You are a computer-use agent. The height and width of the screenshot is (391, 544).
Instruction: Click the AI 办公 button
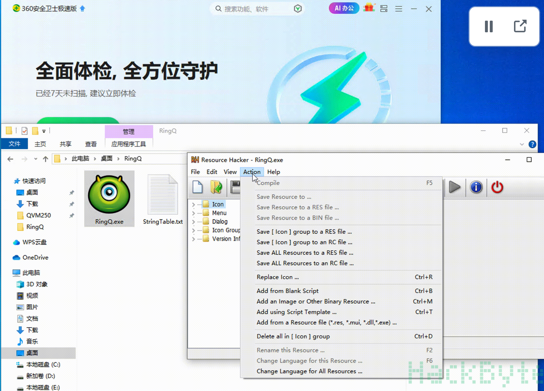click(344, 8)
